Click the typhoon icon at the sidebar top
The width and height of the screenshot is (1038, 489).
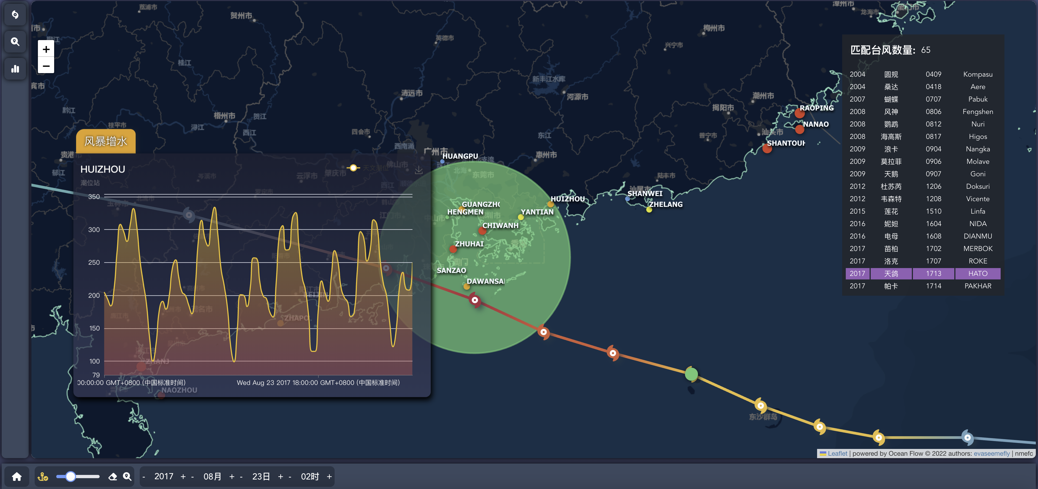15,15
